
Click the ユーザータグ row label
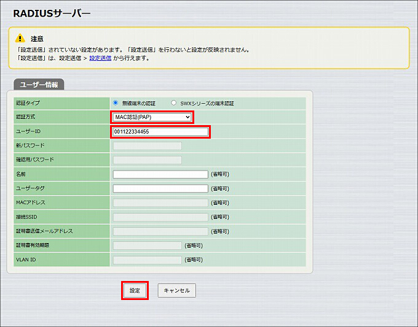point(30,188)
